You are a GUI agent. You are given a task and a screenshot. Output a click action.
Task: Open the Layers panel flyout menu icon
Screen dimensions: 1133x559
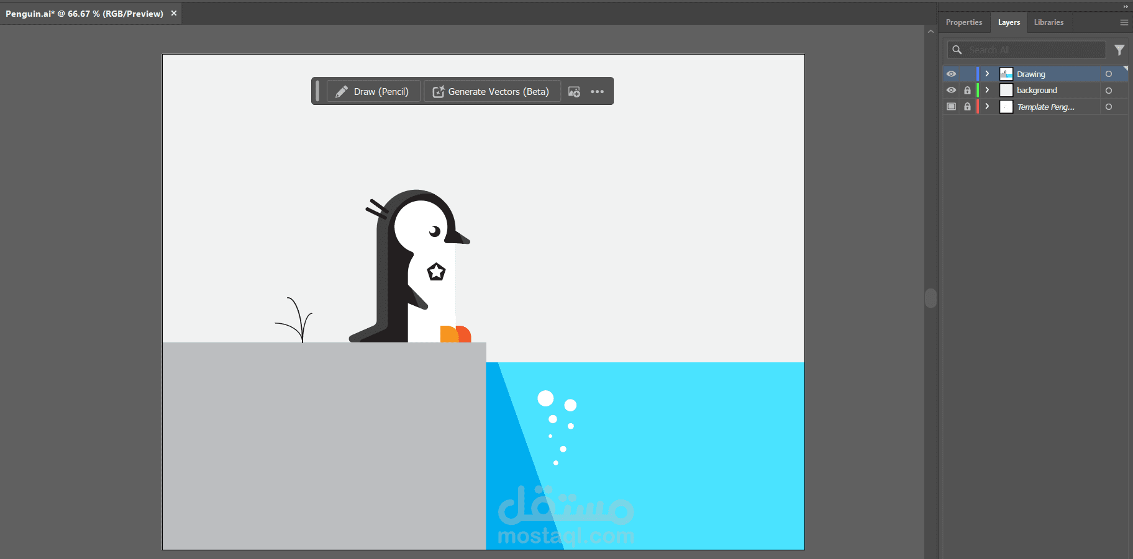point(1124,22)
